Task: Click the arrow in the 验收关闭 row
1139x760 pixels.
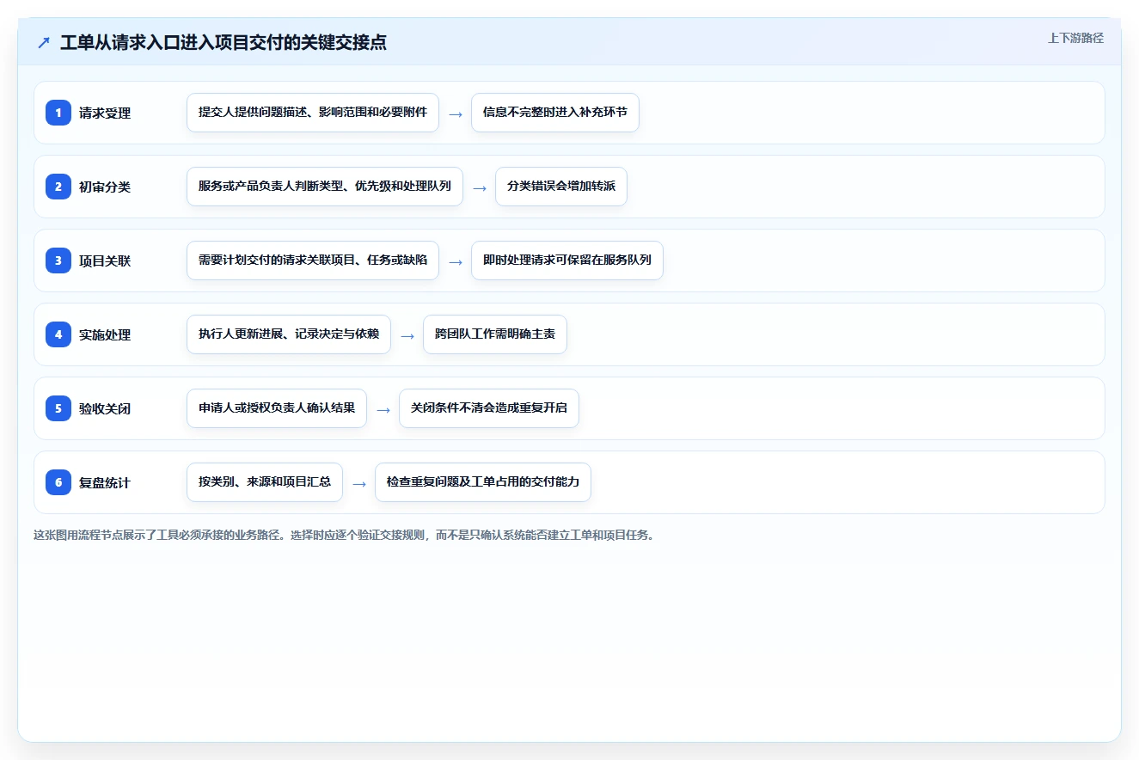Action: 383,409
